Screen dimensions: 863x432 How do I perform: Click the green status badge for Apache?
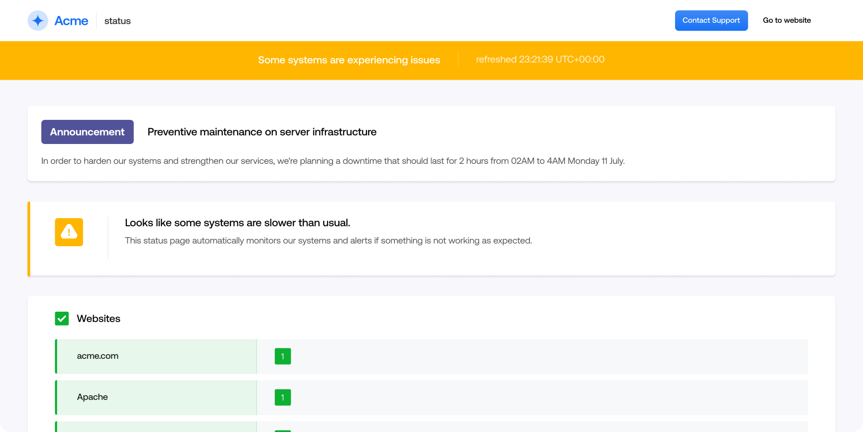coord(282,397)
